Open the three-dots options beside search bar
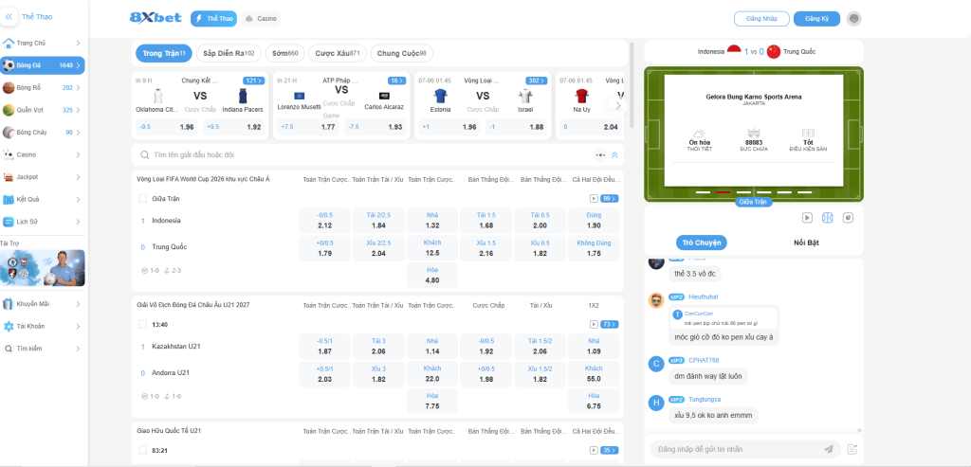Image resolution: width=971 pixels, height=467 pixels. [x=599, y=154]
